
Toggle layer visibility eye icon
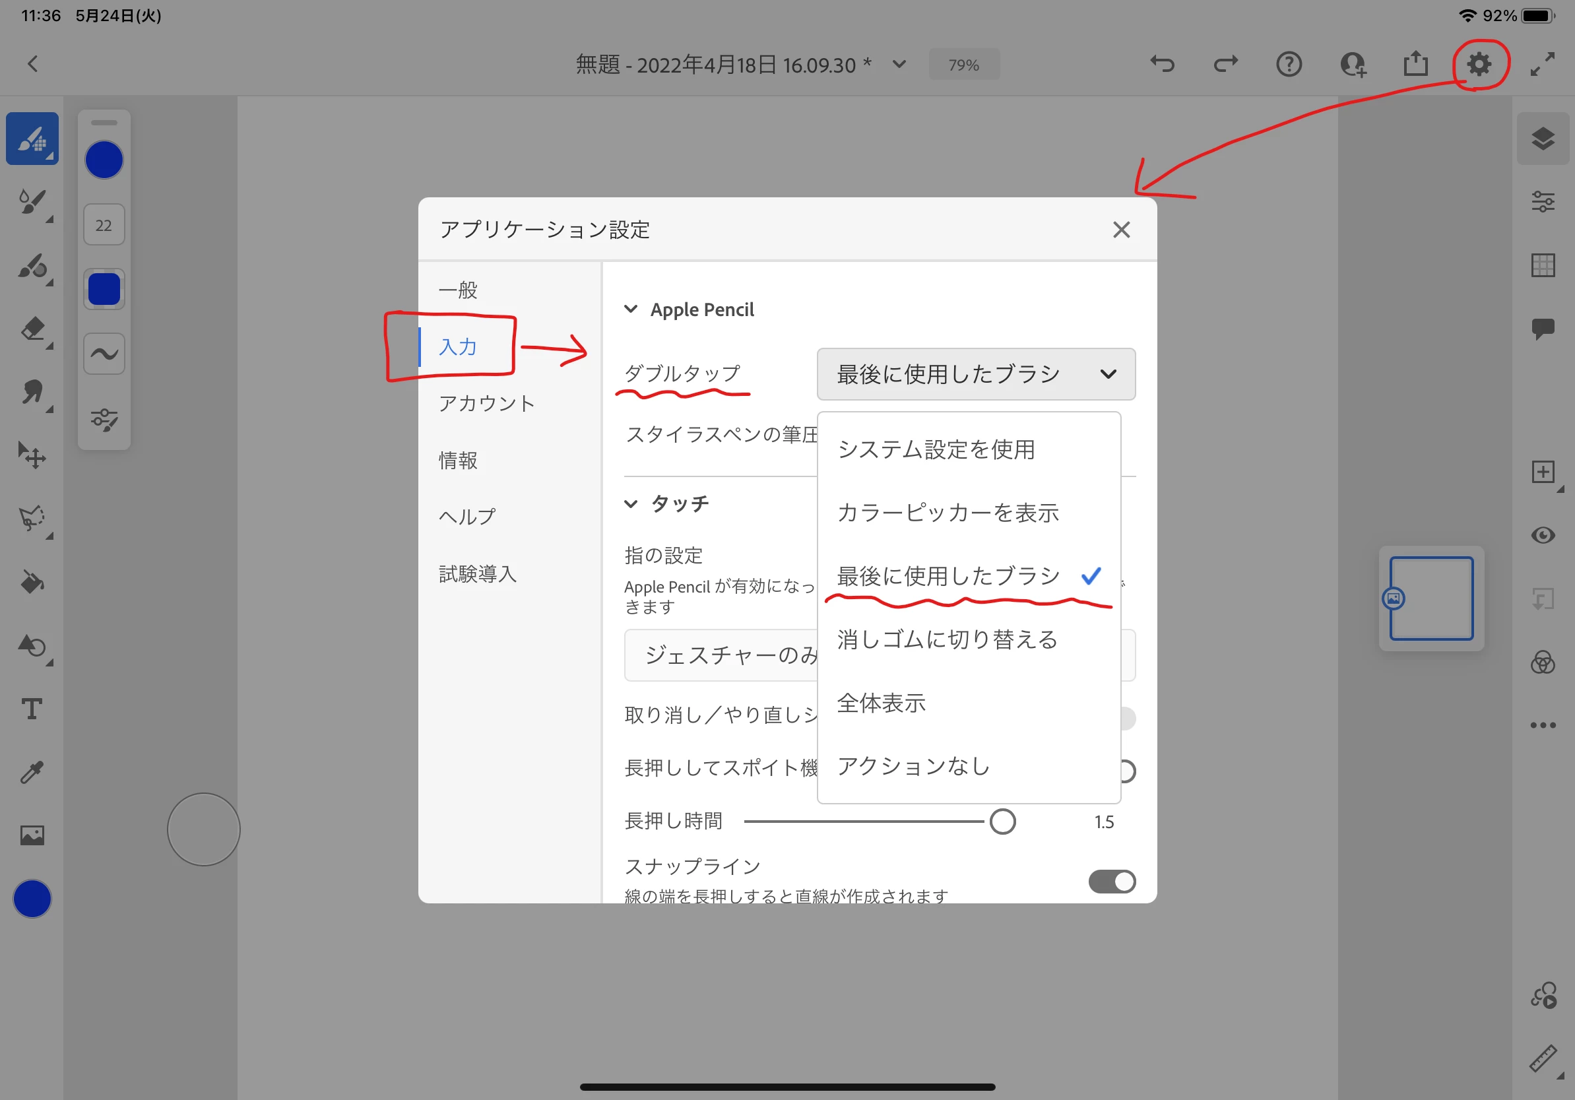(1542, 535)
